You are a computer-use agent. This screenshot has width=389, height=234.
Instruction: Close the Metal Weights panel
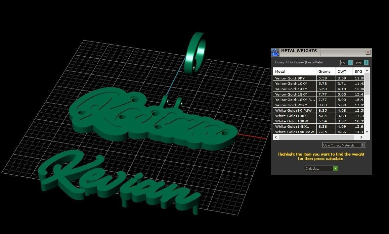pyautogui.click(x=368, y=52)
